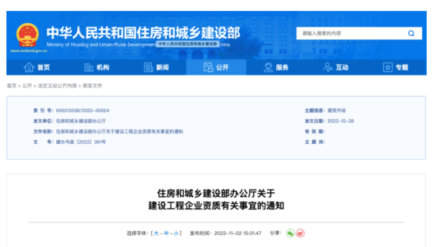Select the 公开 navigation tab
Viewport: 437px width, 247px height.
216,67
